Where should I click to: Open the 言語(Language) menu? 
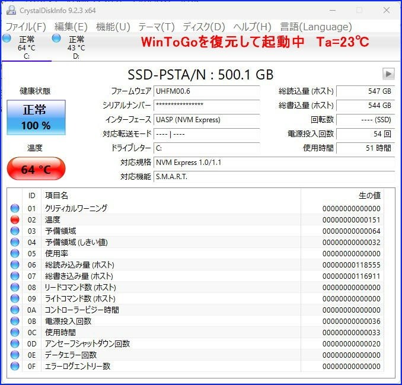pos(316,27)
